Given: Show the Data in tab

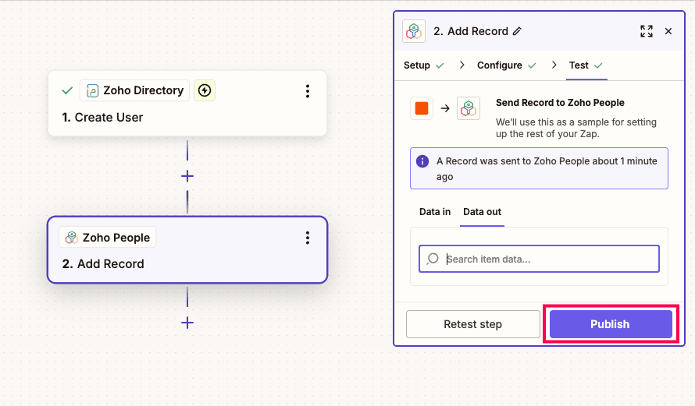Looking at the screenshot, I should 435,212.
